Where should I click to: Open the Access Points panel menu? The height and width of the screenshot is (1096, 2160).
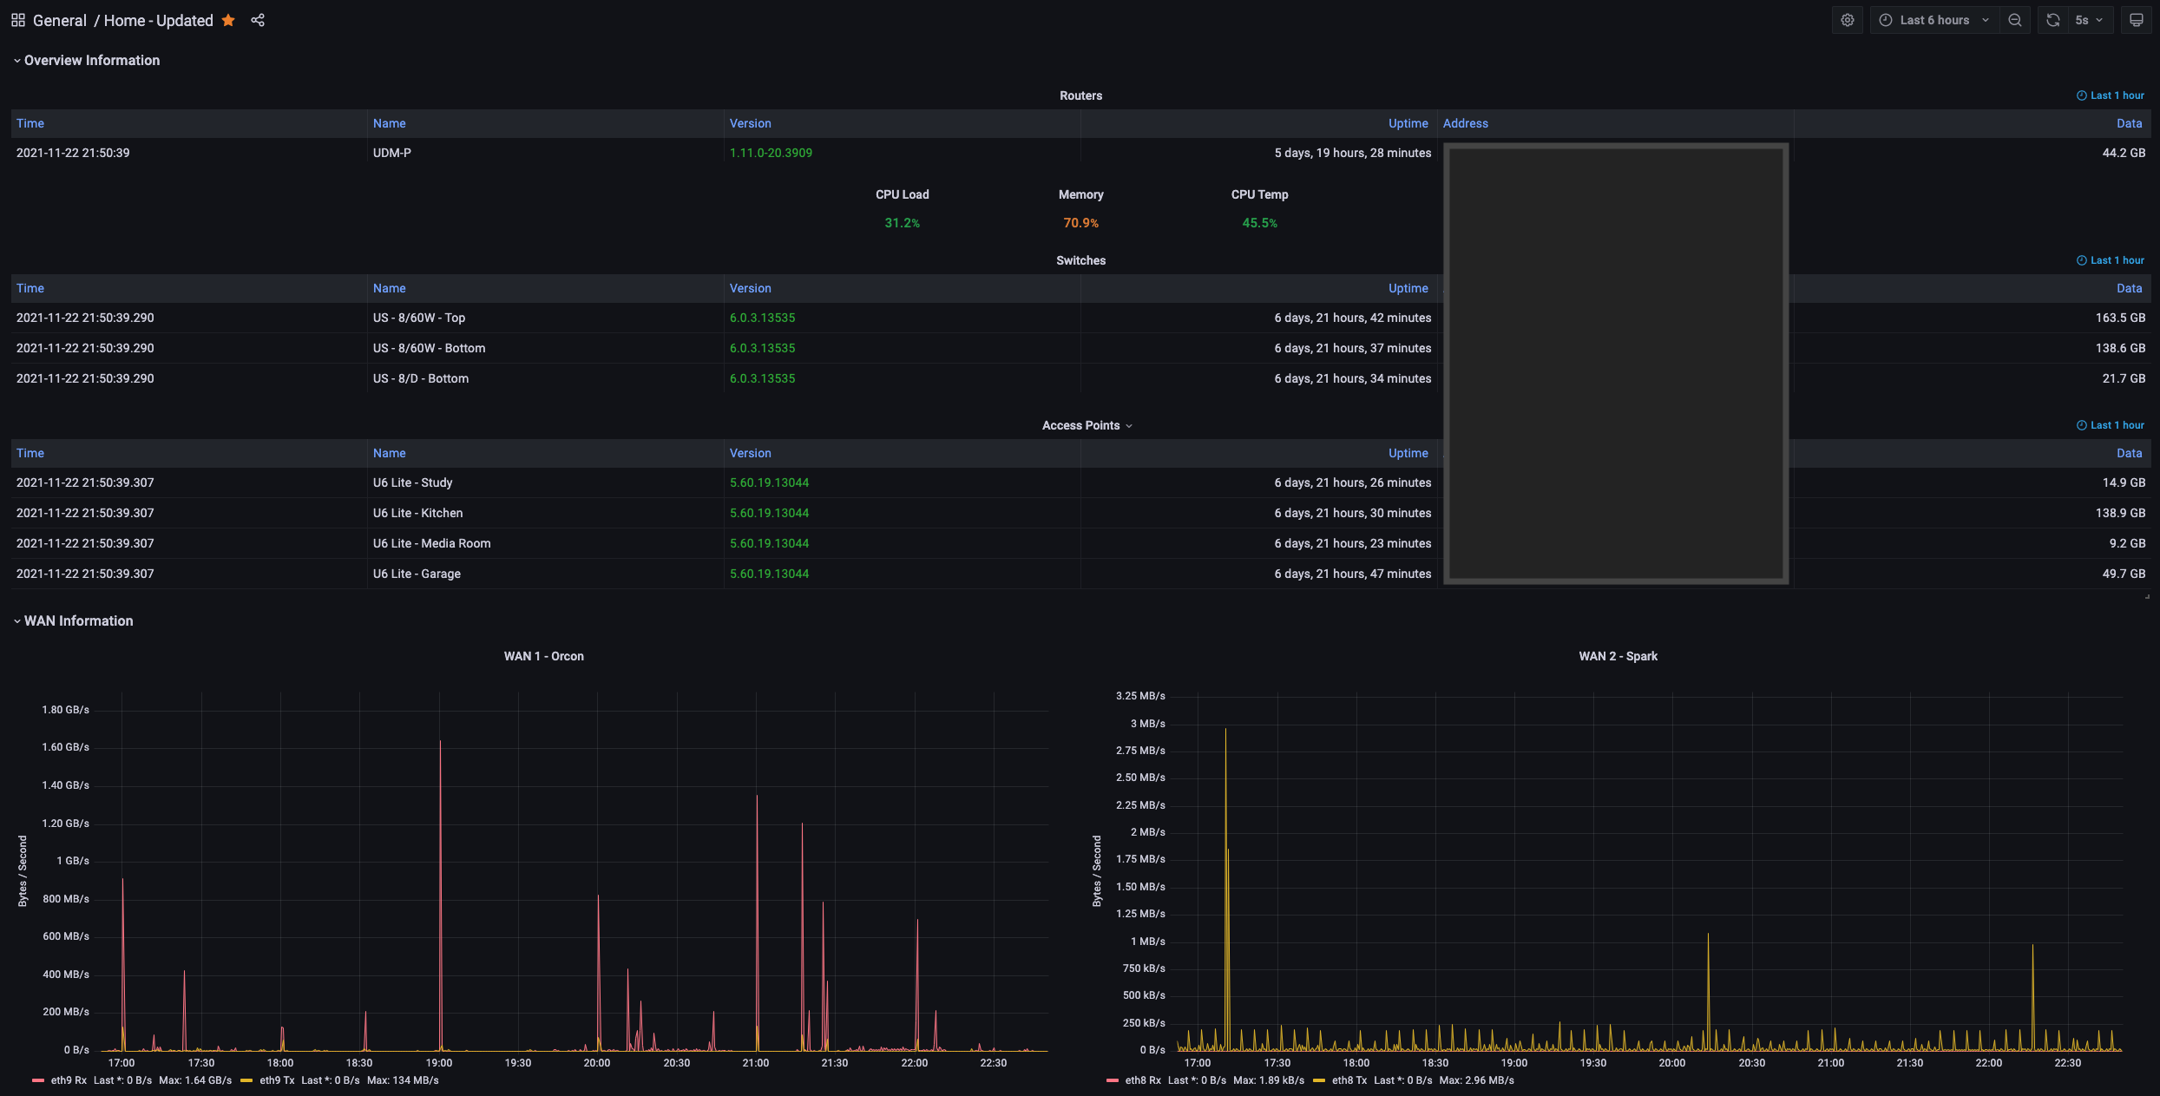click(1087, 425)
